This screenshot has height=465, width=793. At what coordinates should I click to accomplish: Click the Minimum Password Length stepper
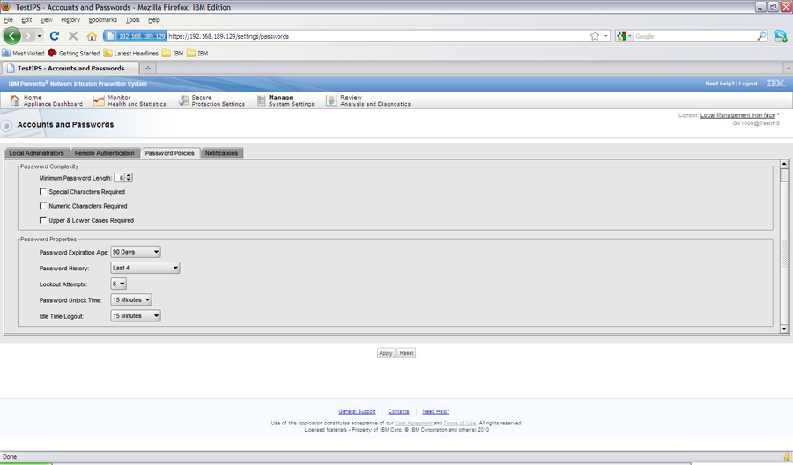pos(129,177)
